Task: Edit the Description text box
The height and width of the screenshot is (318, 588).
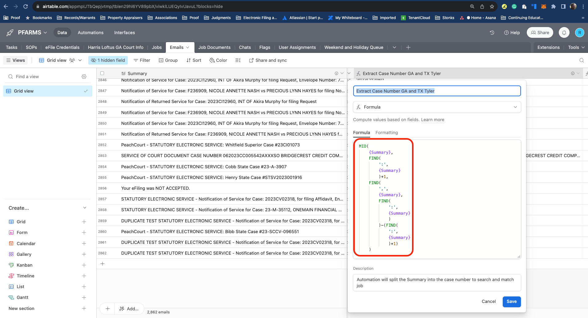Action: pyautogui.click(x=437, y=283)
